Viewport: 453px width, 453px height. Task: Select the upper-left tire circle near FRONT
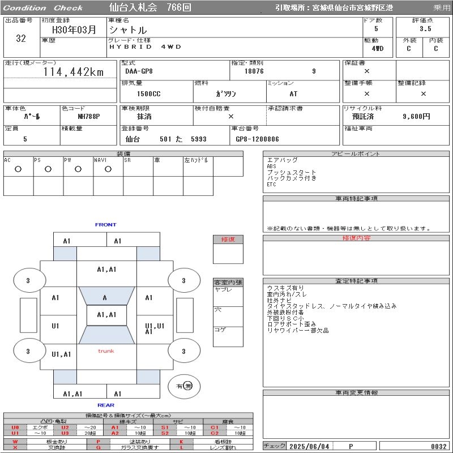(x=28, y=280)
